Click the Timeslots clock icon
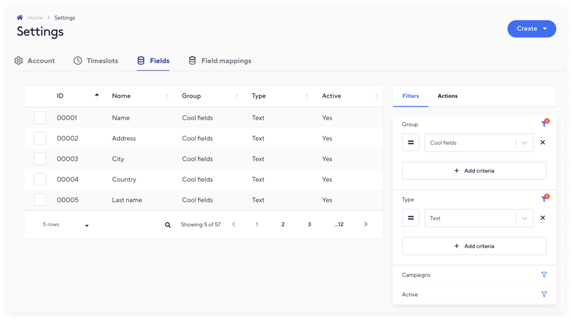Image resolution: width=572 pixels, height=321 pixels. pyautogui.click(x=78, y=61)
